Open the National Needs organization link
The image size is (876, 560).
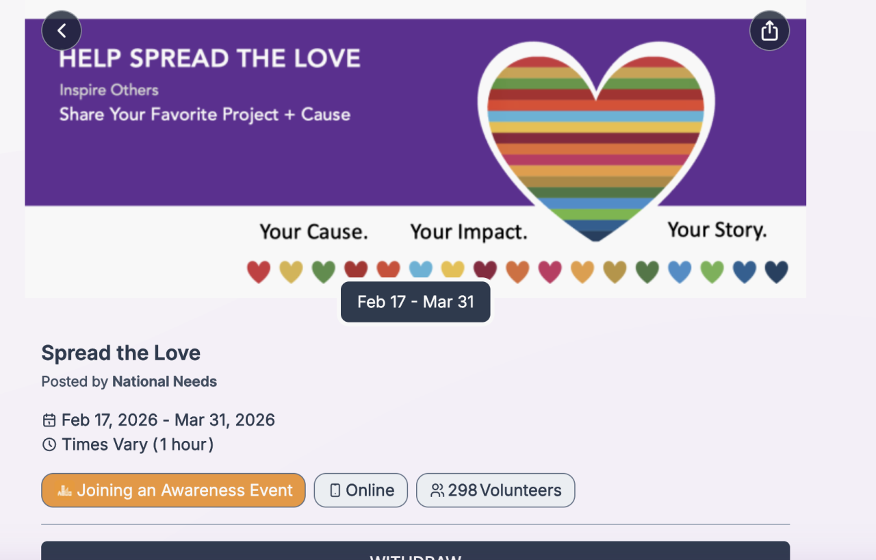[x=164, y=382]
